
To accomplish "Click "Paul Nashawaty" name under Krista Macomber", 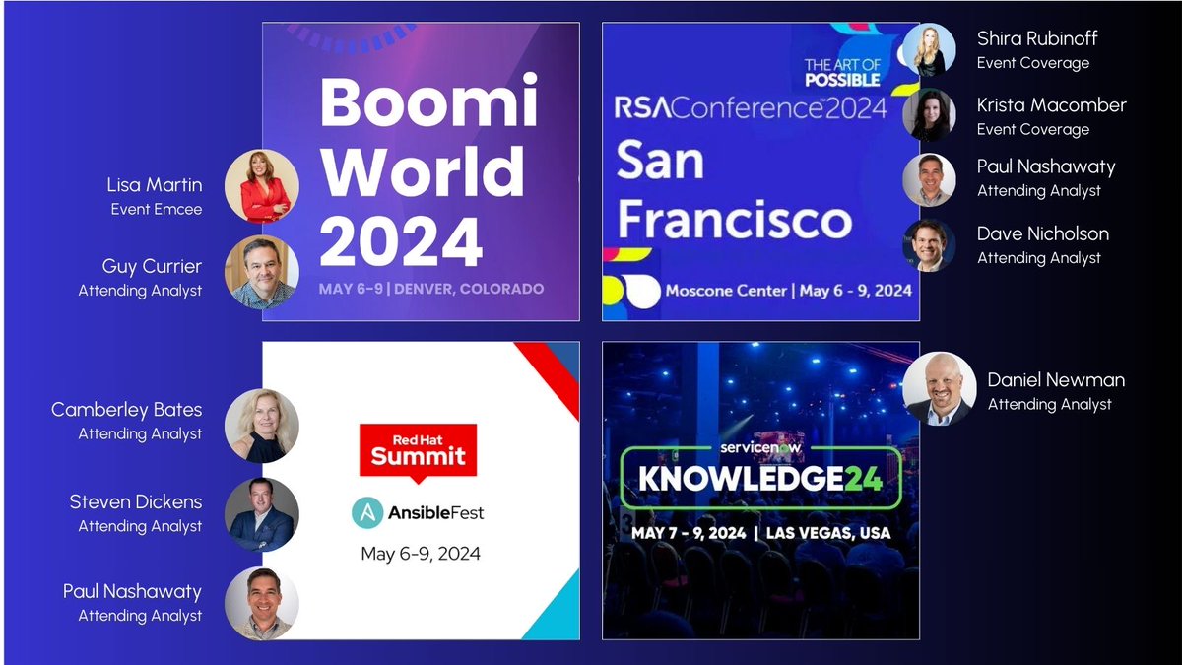I will pos(1046,166).
